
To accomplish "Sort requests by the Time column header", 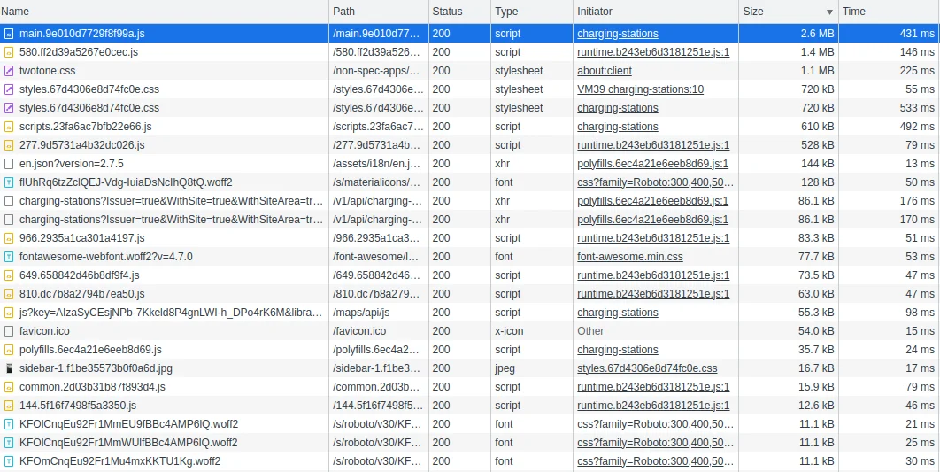I will [x=853, y=12].
